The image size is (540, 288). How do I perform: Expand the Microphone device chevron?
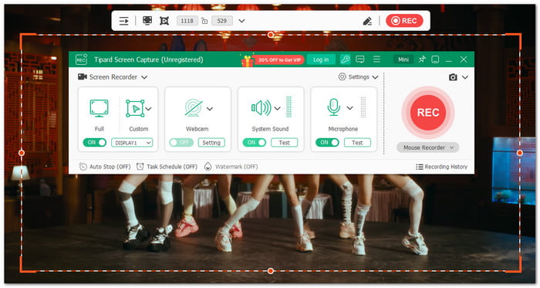point(350,108)
